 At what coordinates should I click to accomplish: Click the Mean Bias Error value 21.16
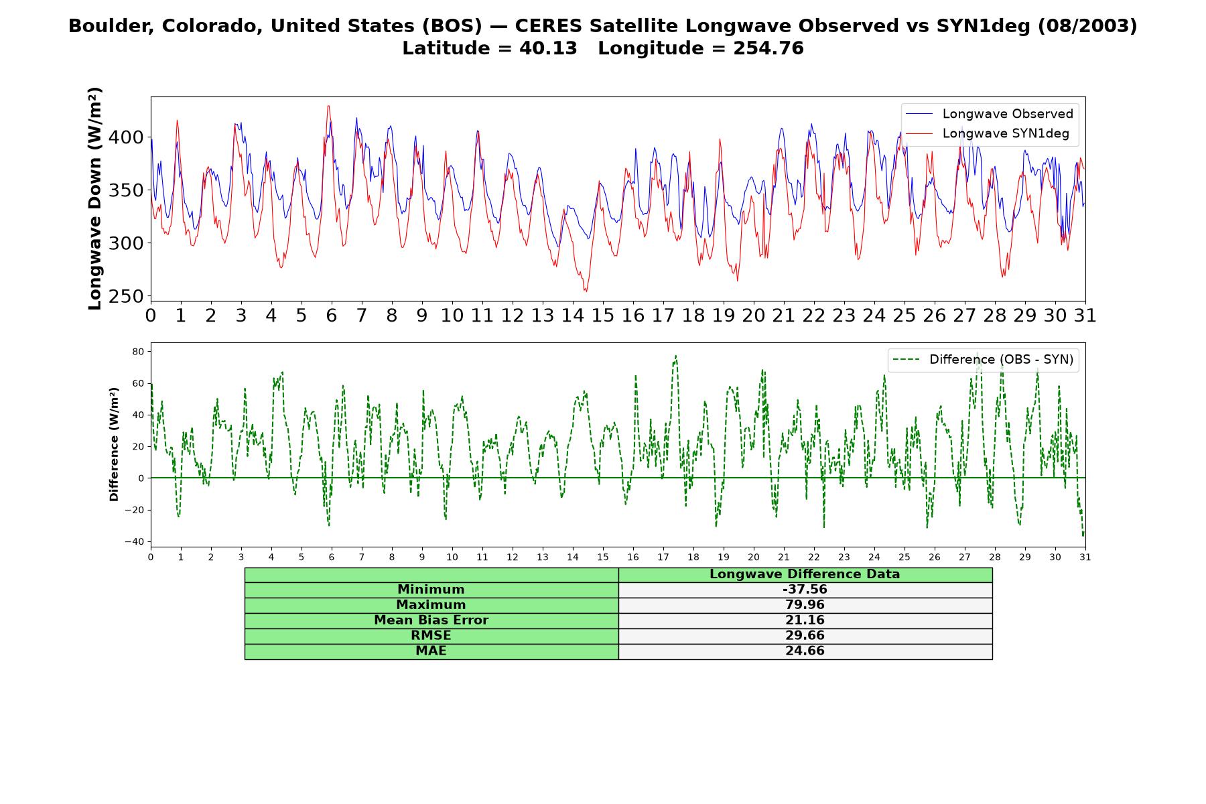805,620
